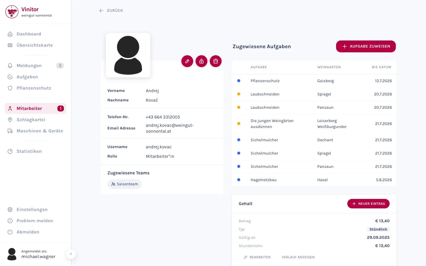This screenshot has width=426, height=266.
Task: Click the Statistiken pie chart icon
Action: [10, 151]
